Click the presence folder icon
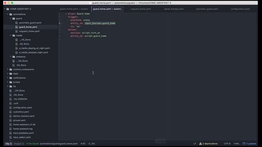Screen dimensions: 262x147 point(14,57)
